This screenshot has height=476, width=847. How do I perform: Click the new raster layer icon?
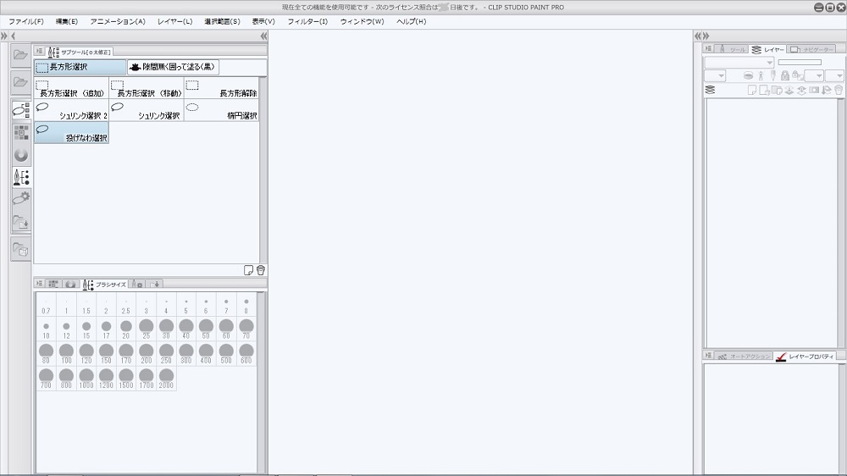tap(752, 91)
